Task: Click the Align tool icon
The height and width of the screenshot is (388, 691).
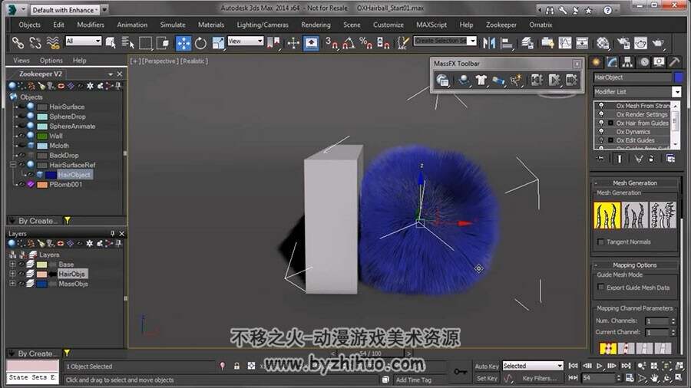Action: click(507, 43)
